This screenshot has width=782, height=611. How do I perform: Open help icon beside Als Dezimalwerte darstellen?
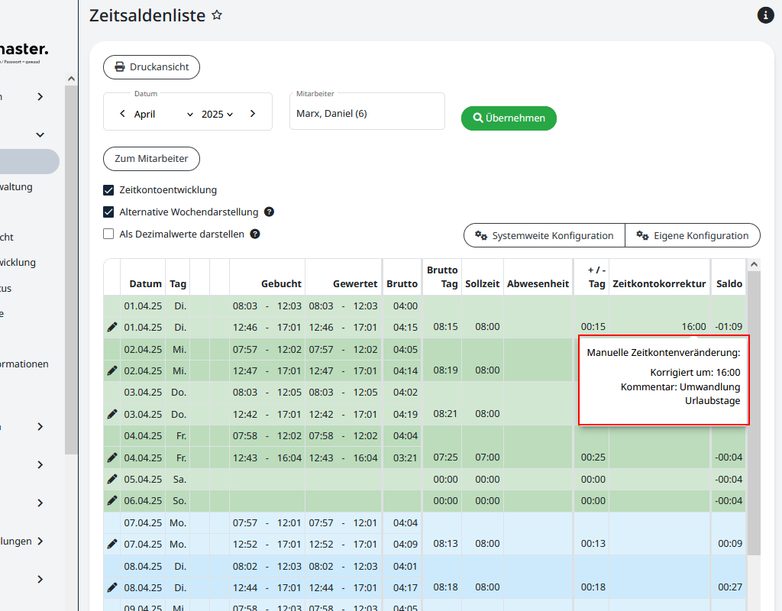pos(255,234)
